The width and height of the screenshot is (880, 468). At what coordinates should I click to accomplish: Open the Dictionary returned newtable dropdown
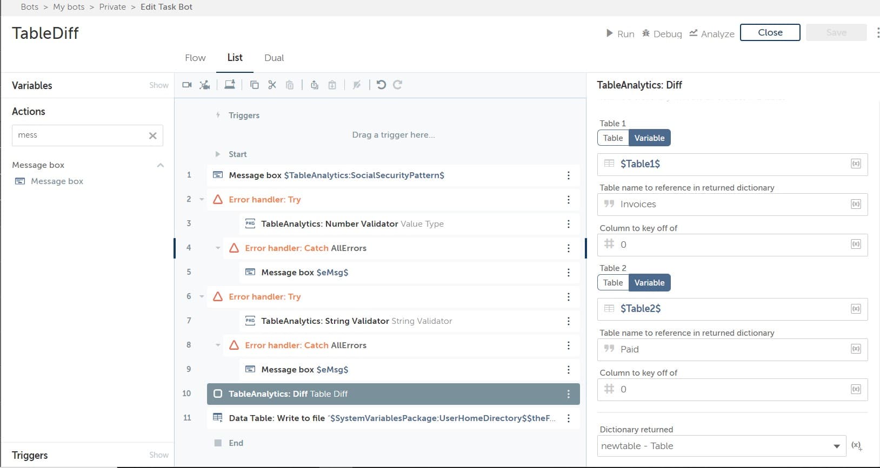[722, 446]
